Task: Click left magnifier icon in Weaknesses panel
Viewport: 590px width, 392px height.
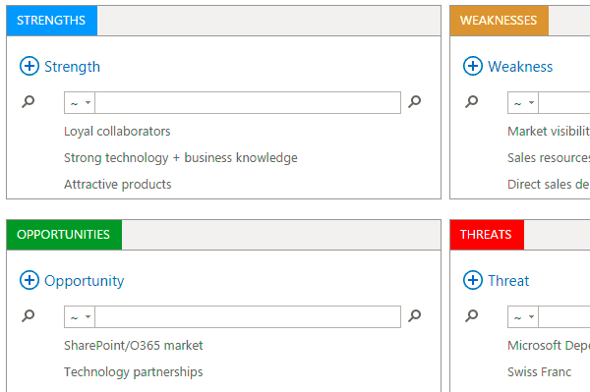Action: (471, 101)
